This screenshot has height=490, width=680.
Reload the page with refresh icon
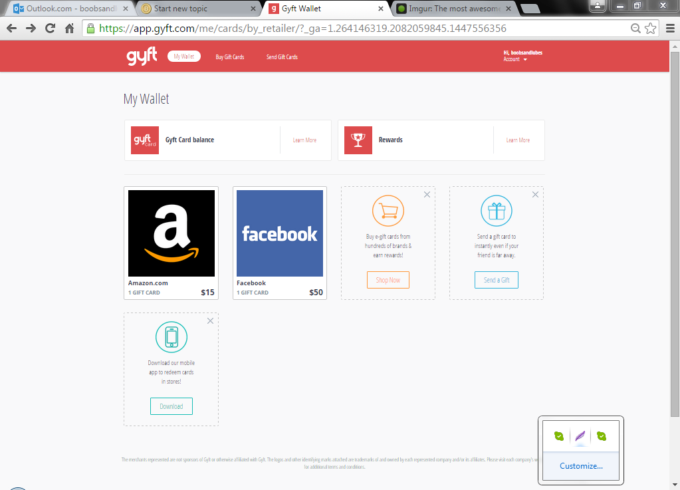coord(51,29)
